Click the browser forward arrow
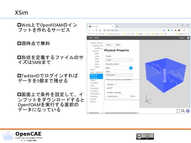 coord(93,30)
